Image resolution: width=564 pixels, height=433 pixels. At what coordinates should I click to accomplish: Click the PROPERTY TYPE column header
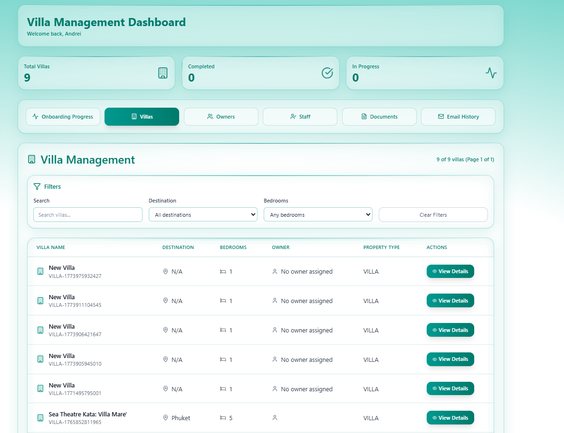tap(381, 248)
